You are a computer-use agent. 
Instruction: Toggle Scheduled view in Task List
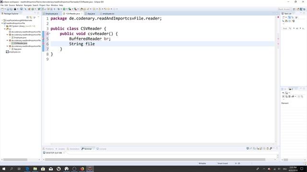point(293,17)
